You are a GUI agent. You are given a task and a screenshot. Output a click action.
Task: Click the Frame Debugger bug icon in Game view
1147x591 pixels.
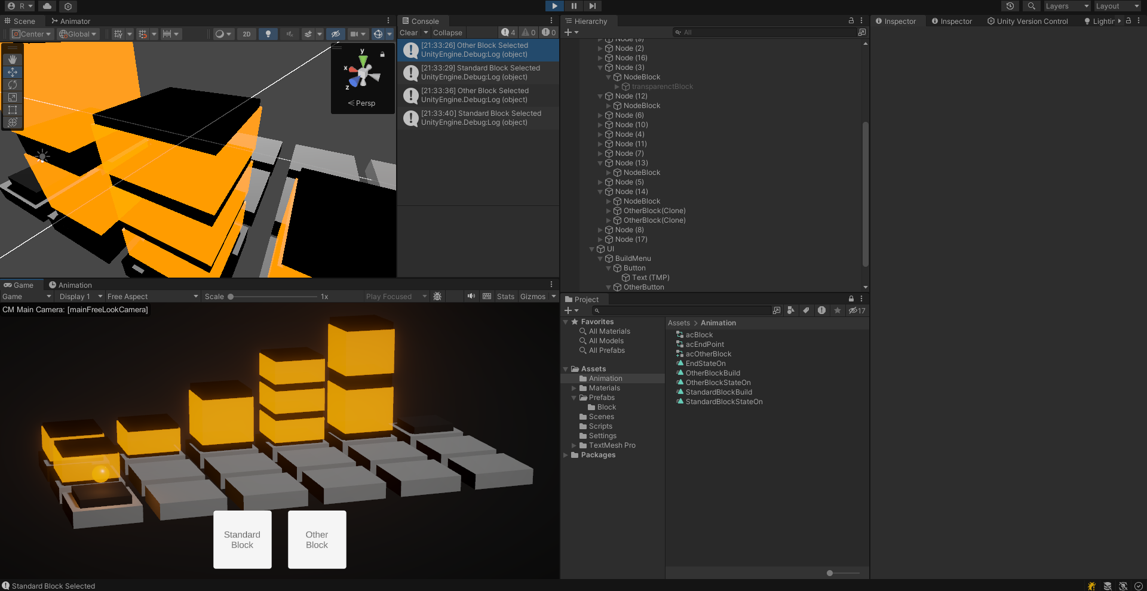(437, 297)
